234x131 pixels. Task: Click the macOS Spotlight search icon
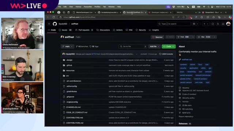point(208,7)
